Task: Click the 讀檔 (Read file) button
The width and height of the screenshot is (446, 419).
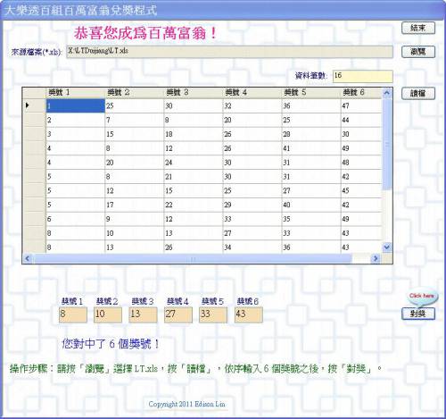Action: point(418,94)
